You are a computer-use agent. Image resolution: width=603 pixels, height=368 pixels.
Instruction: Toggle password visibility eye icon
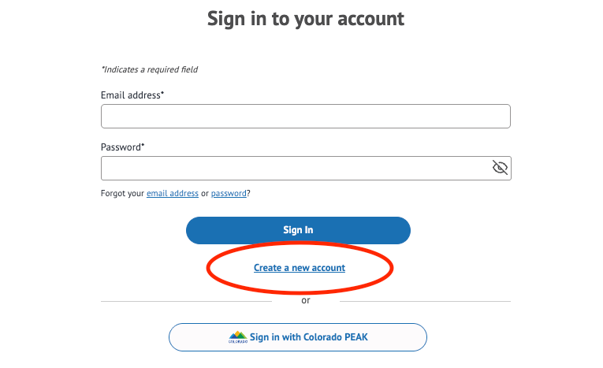[x=500, y=168]
